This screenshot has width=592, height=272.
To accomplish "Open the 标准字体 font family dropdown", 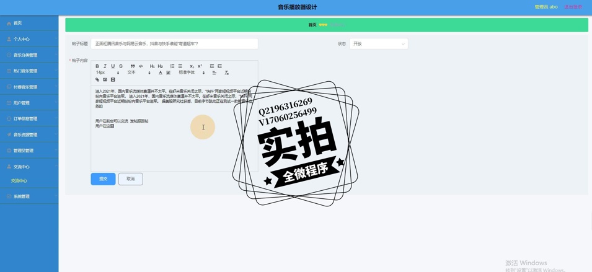I will pyautogui.click(x=192, y=73).
